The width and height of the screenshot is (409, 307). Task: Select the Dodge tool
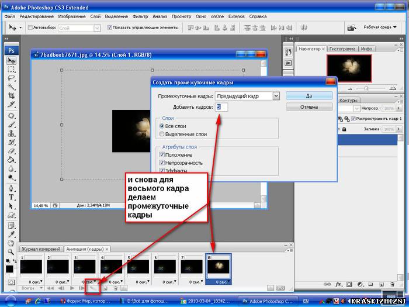11,178
